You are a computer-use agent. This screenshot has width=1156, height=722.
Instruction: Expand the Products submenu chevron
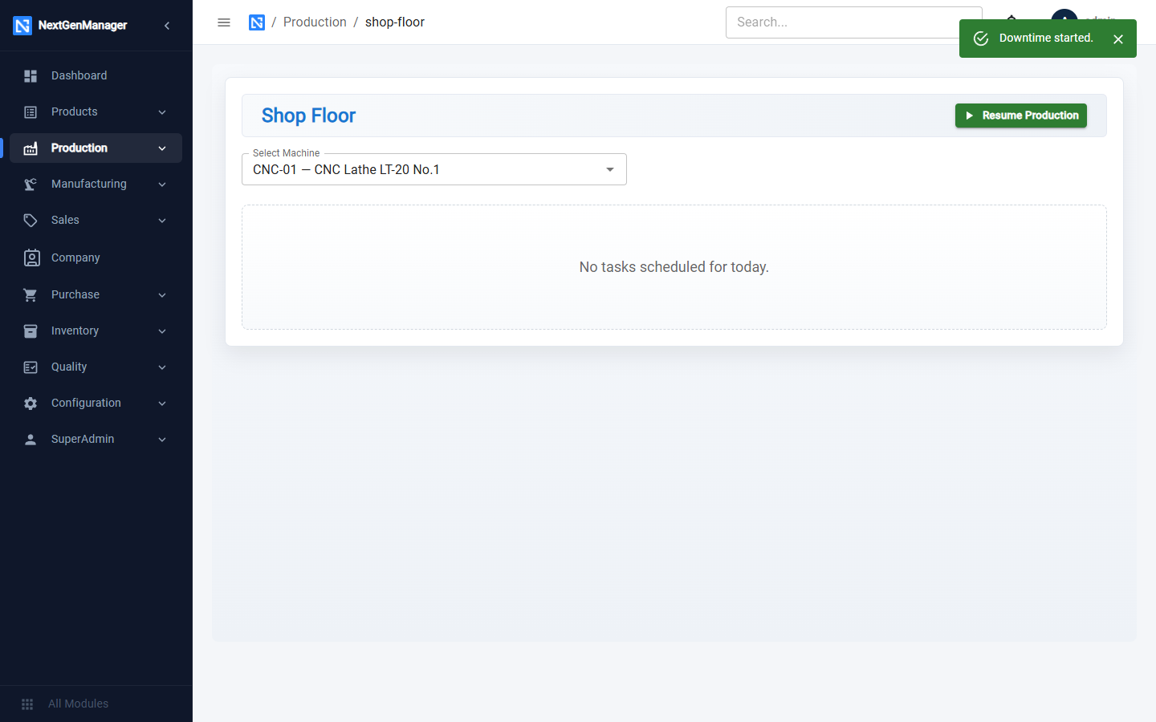[x=162, y=112]
